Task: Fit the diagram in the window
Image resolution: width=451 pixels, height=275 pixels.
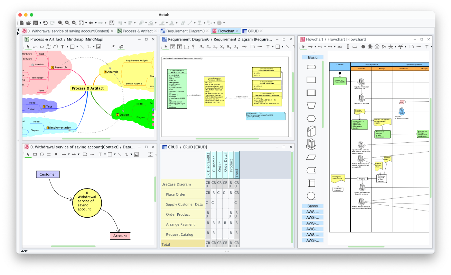Action: tap(81, 23)
